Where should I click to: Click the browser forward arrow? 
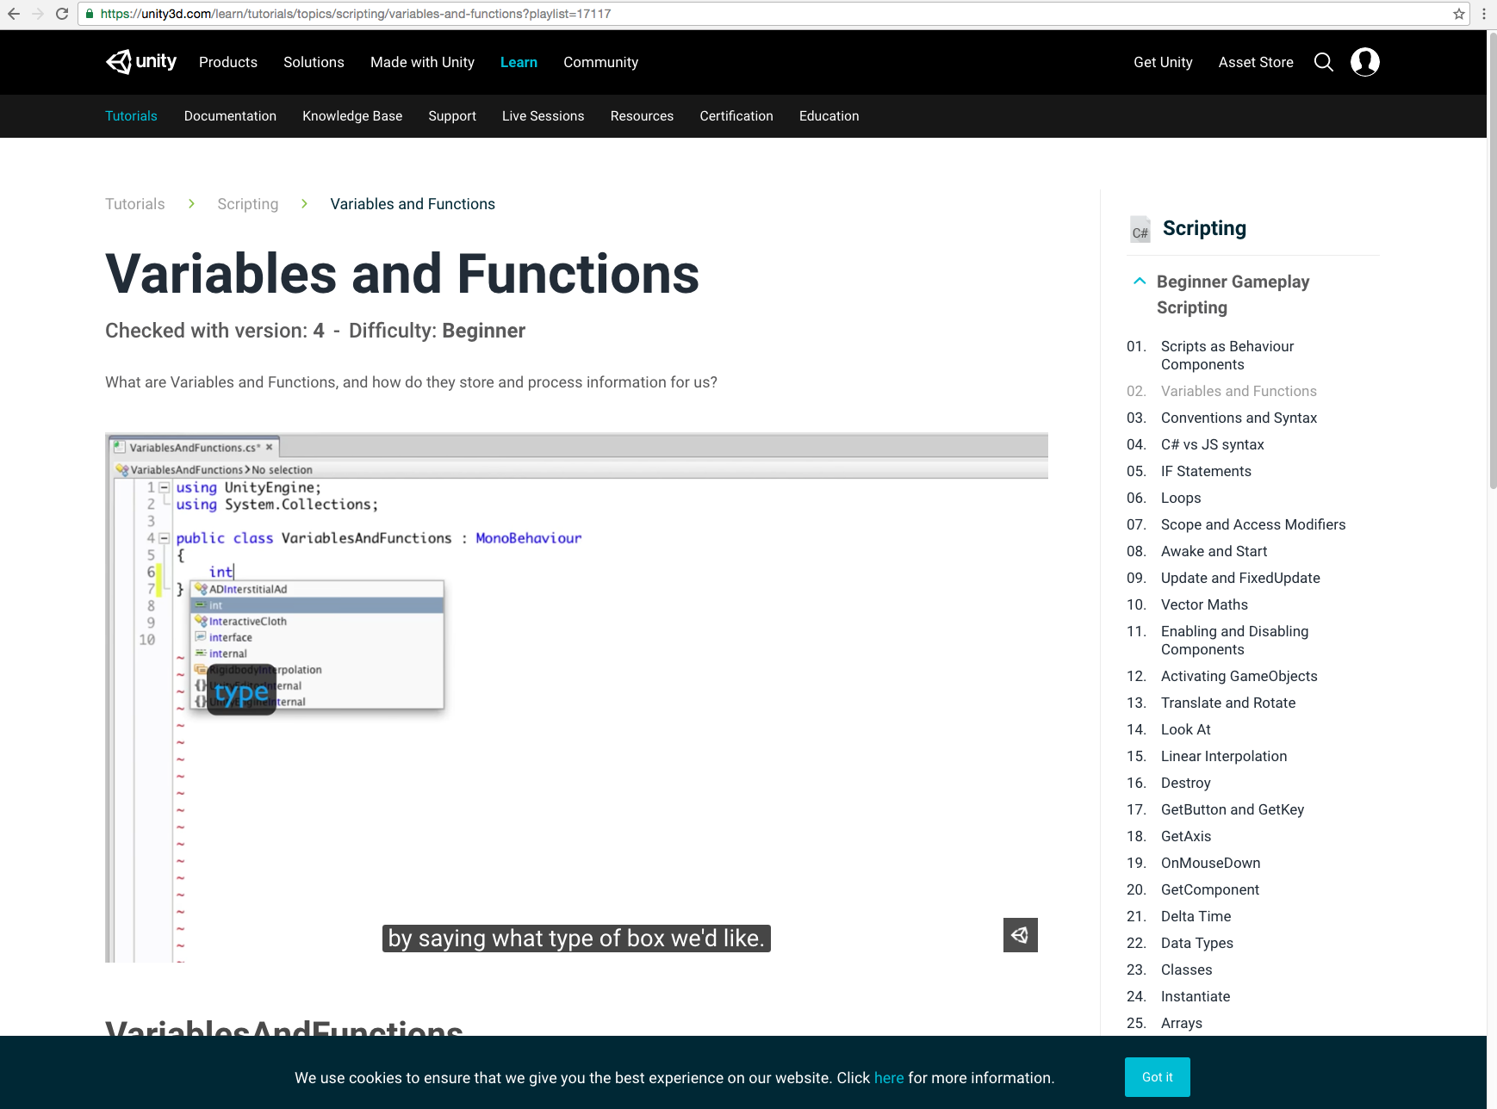click(x=38, y=14)
